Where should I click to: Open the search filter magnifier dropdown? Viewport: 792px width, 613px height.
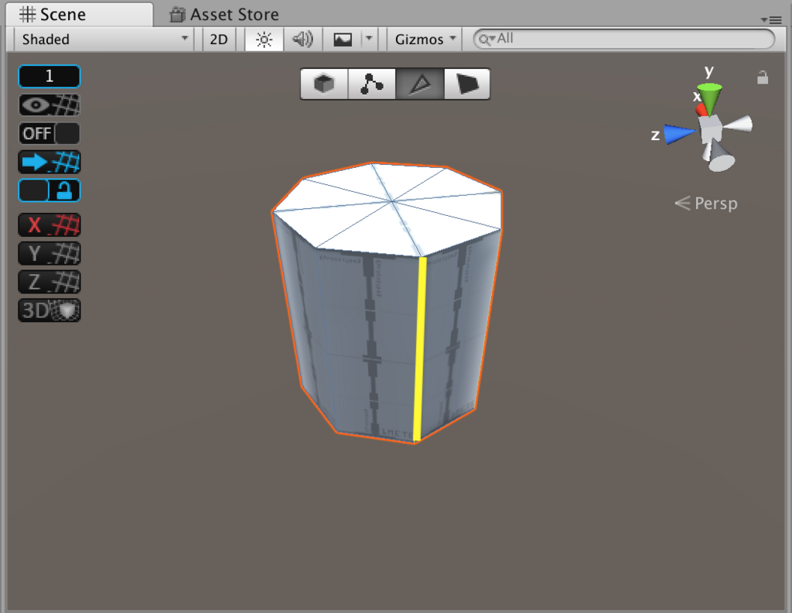[486, 39]
